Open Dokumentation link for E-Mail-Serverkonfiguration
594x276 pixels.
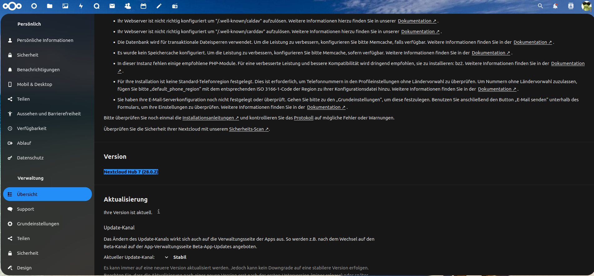[x=326, y=107]
